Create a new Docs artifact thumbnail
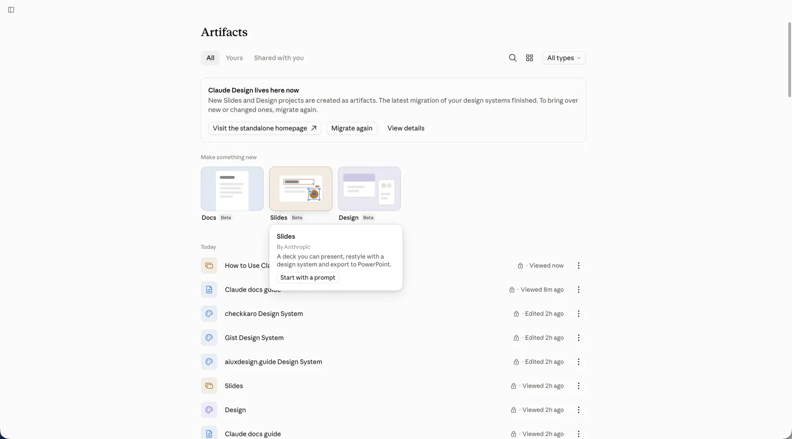Image resolution: width=792 pixels, height=439 pixels. (232, 189)
